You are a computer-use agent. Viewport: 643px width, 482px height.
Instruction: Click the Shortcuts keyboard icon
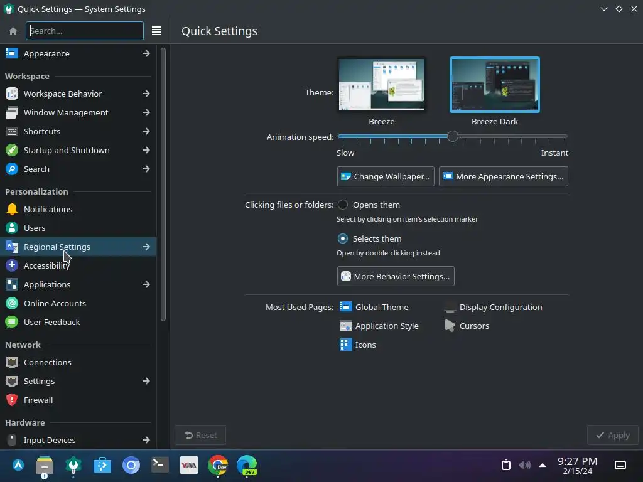click(12, 131)
